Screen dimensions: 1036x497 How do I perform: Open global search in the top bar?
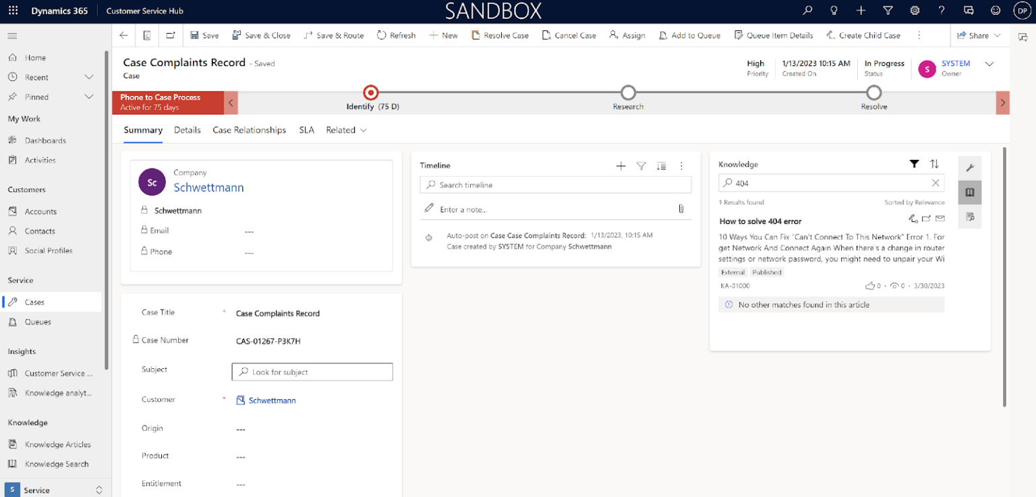click(807, 10)
